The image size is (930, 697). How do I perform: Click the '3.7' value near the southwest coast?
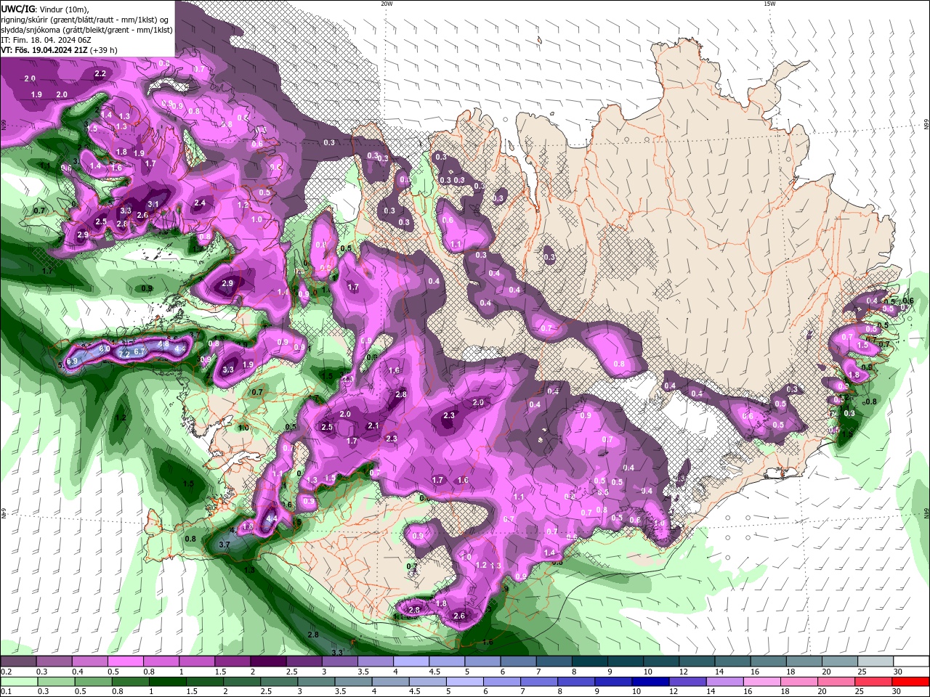[225, 544]
